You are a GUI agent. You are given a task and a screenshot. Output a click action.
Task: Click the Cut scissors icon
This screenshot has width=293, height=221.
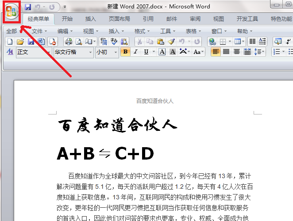point(139,42)
